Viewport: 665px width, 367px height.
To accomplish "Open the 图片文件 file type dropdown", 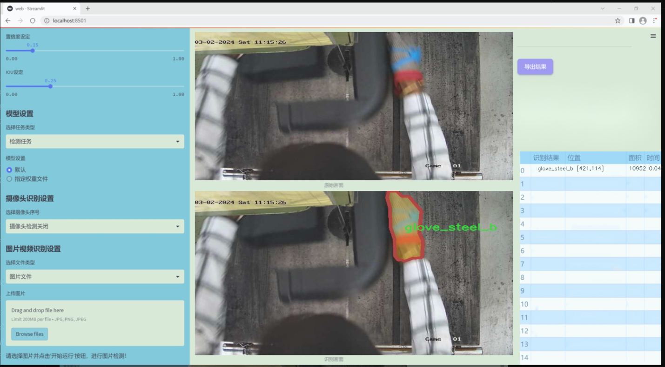I will click(x=95, y=276).
